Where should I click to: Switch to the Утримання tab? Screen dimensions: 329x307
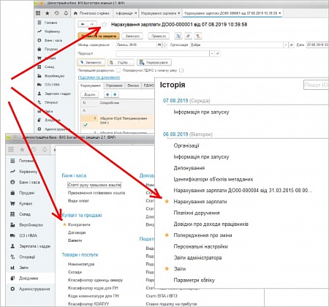pyautogui.click(x=114, y=86)
